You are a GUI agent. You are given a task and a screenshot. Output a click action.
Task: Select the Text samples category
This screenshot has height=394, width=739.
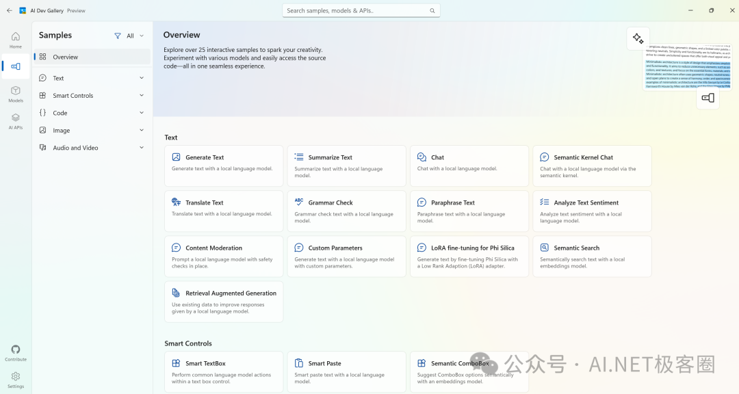(x=92, y=78)
